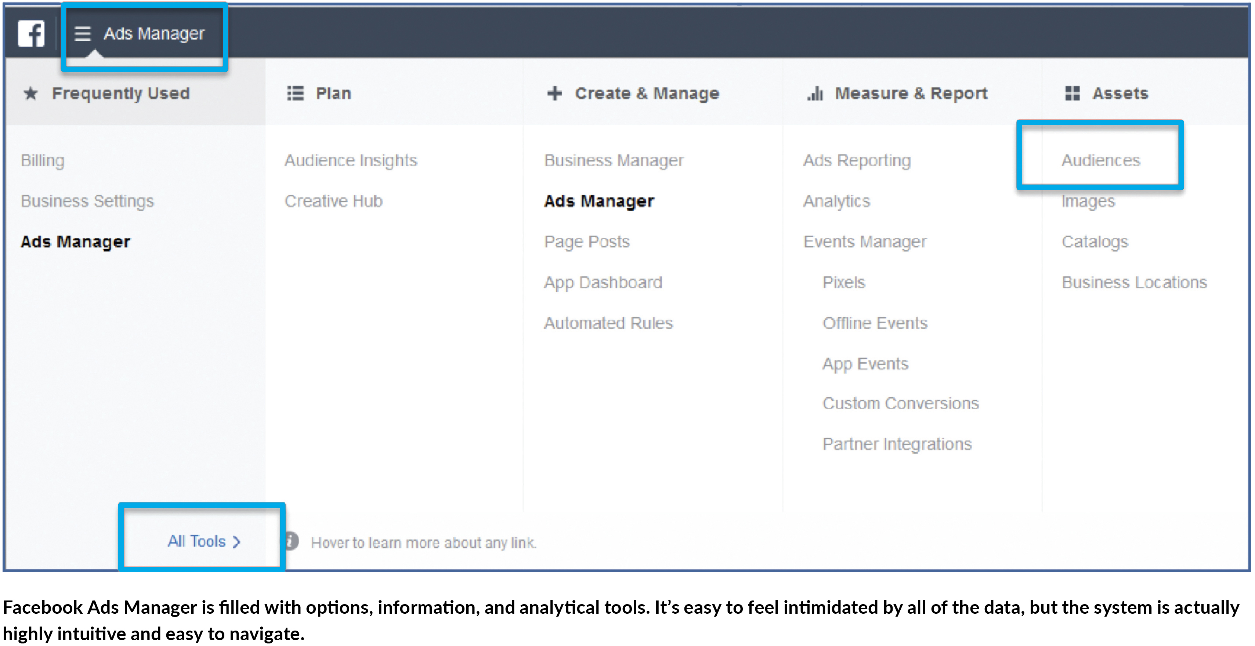Select the Plan section header
Screen dimensions: 1255x646
click(333, 93)
